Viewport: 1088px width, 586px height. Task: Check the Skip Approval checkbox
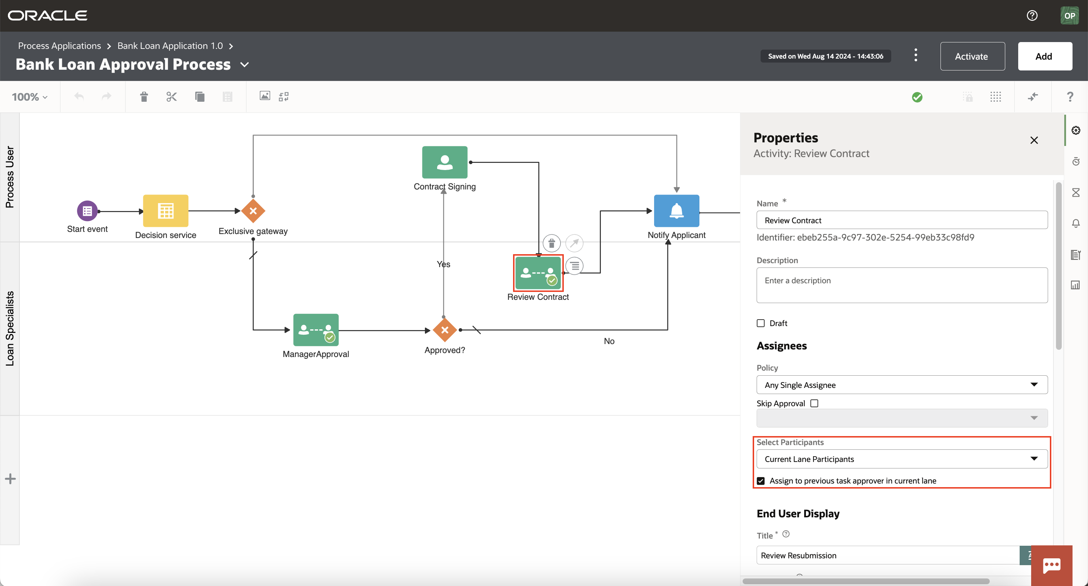point(814,403)
